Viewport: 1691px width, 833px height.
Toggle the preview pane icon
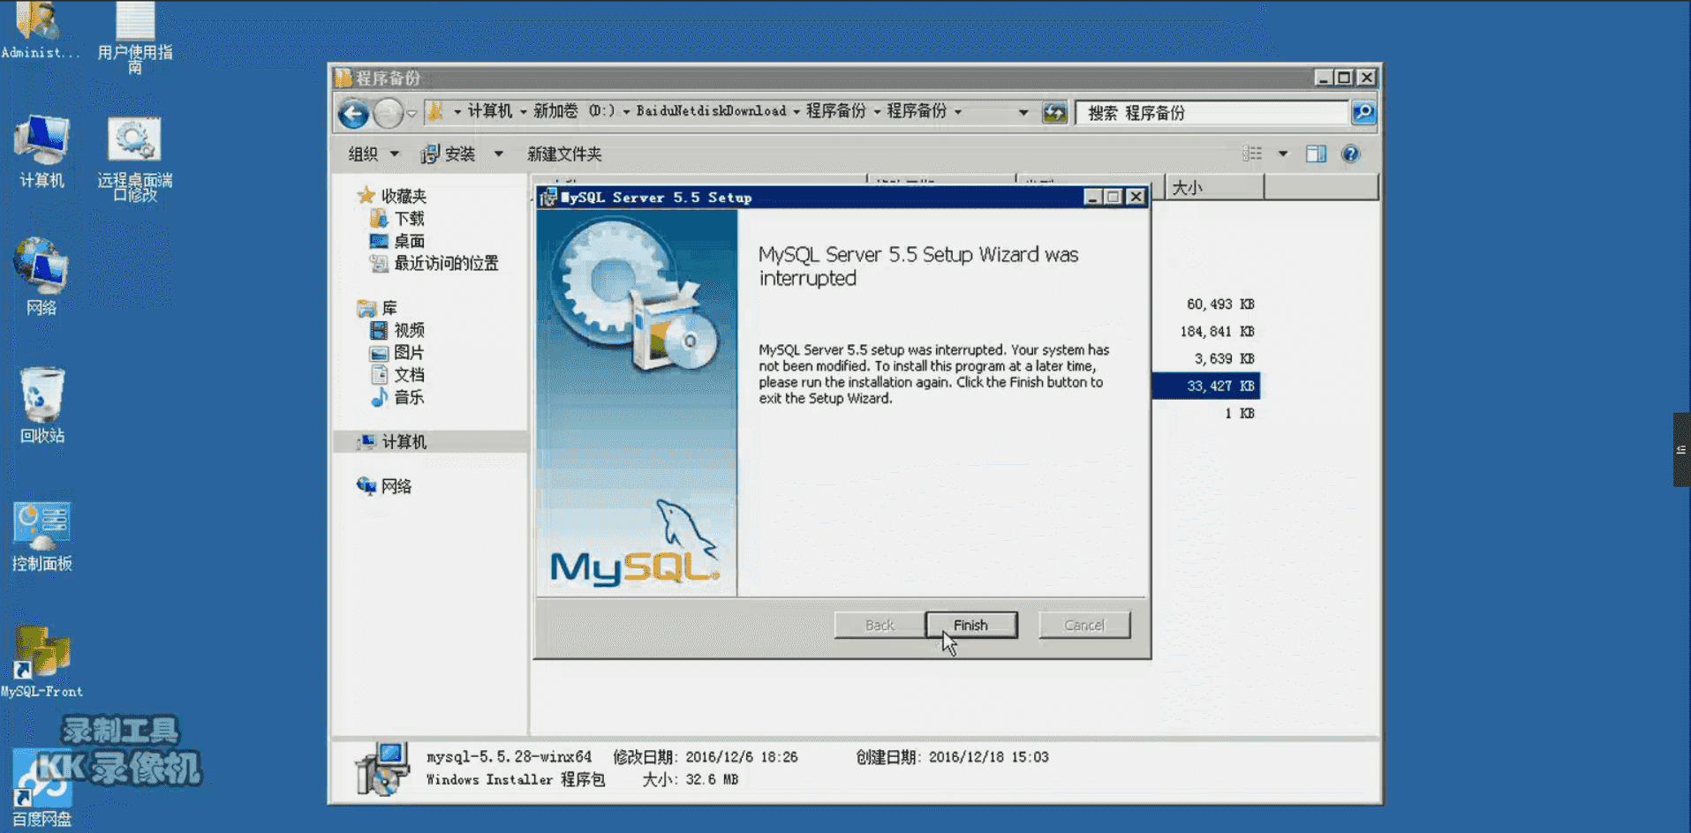click(x=1316, y=154)
